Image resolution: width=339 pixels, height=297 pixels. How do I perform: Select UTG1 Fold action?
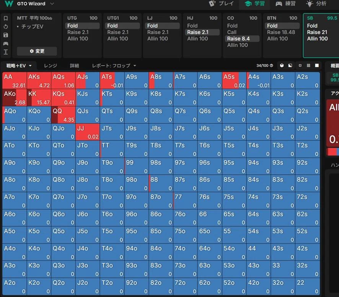(122, 26)
